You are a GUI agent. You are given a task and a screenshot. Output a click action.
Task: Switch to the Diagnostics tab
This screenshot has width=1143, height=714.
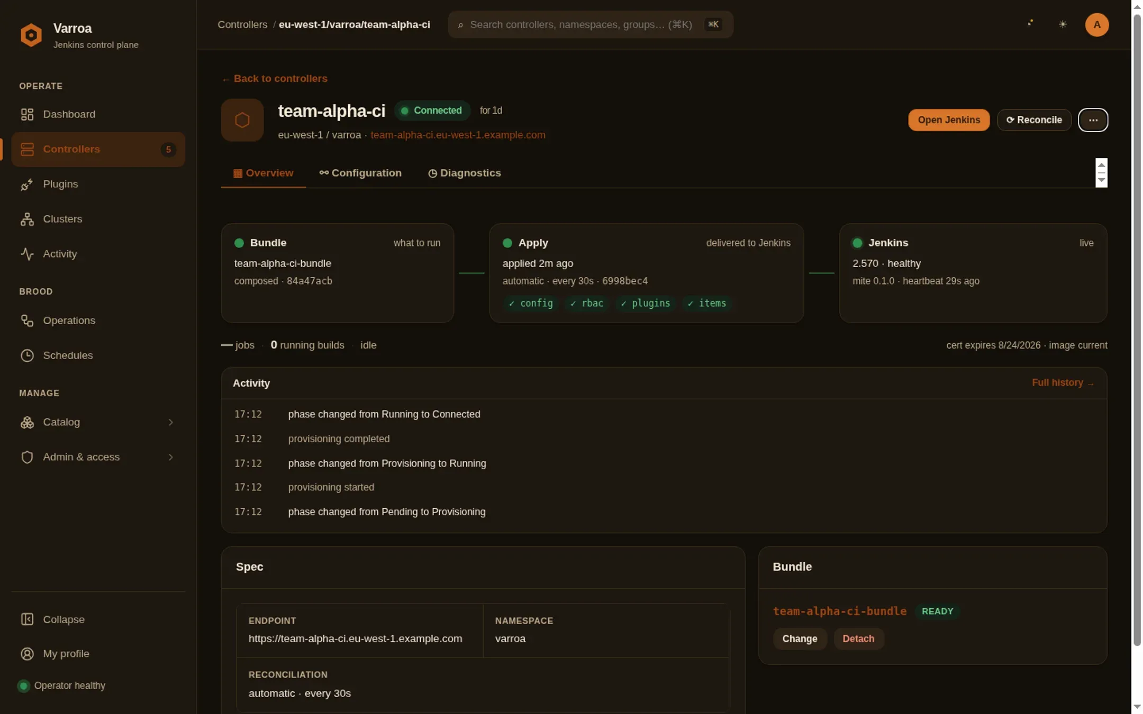click(464, 173)
